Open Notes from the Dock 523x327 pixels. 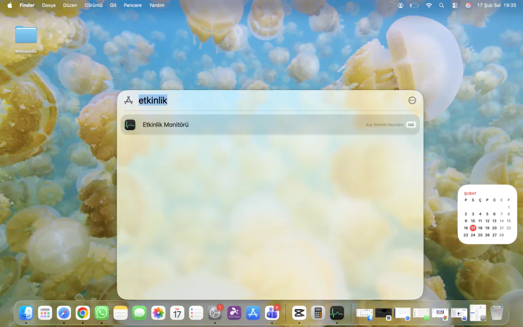click(120, 313)
